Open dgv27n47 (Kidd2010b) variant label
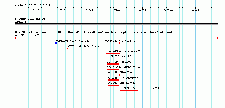 click(x=123, y=78)
